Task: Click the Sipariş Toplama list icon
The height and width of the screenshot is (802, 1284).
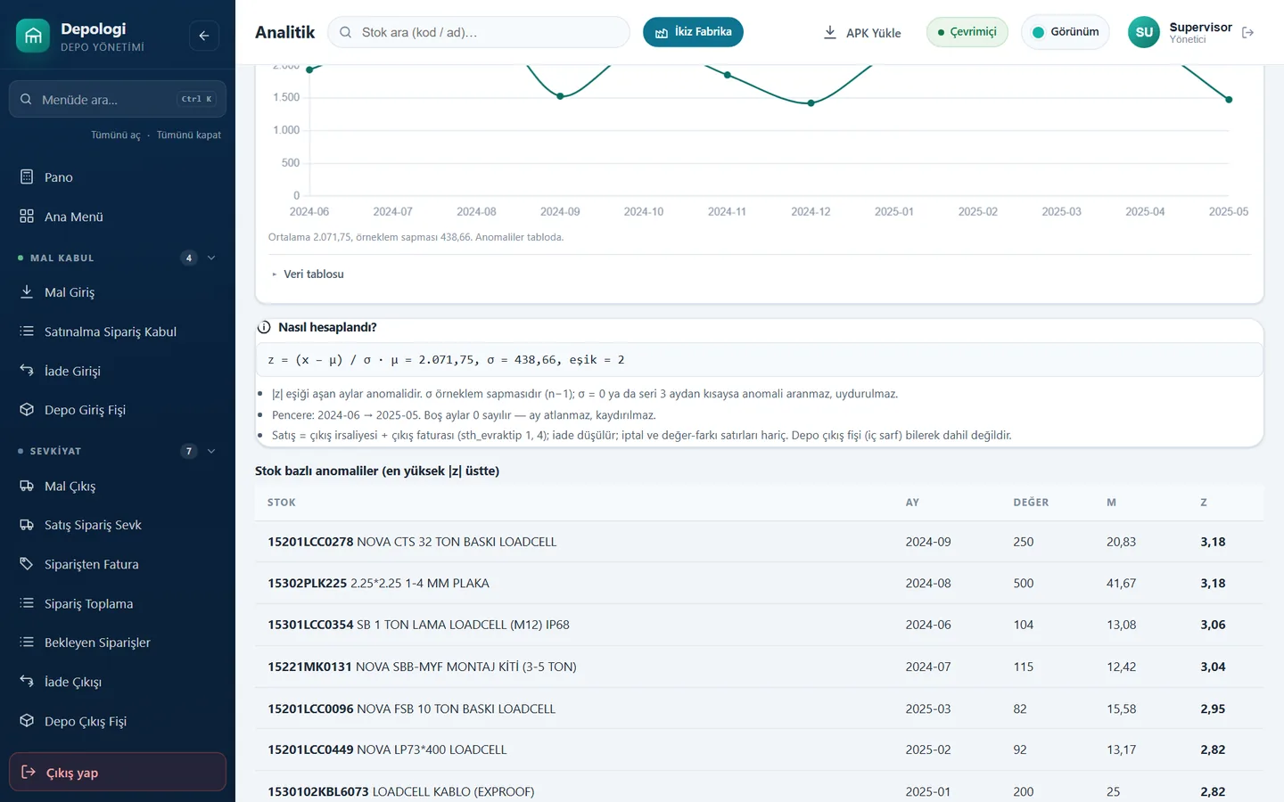Action: 27,603
